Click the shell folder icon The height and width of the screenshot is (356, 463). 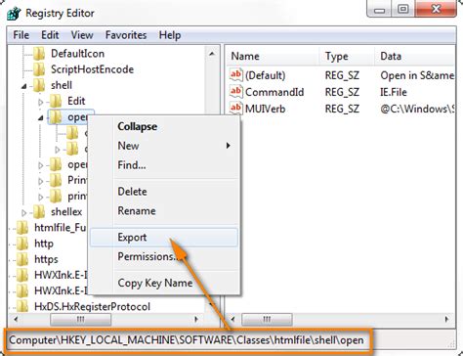(x=39, y=85)
